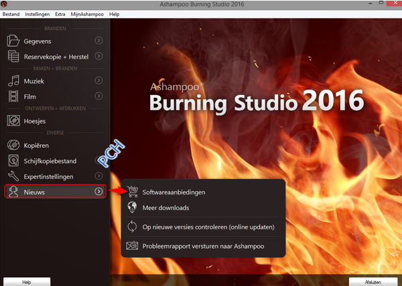Select the Gegevens label

pos(38,41)
